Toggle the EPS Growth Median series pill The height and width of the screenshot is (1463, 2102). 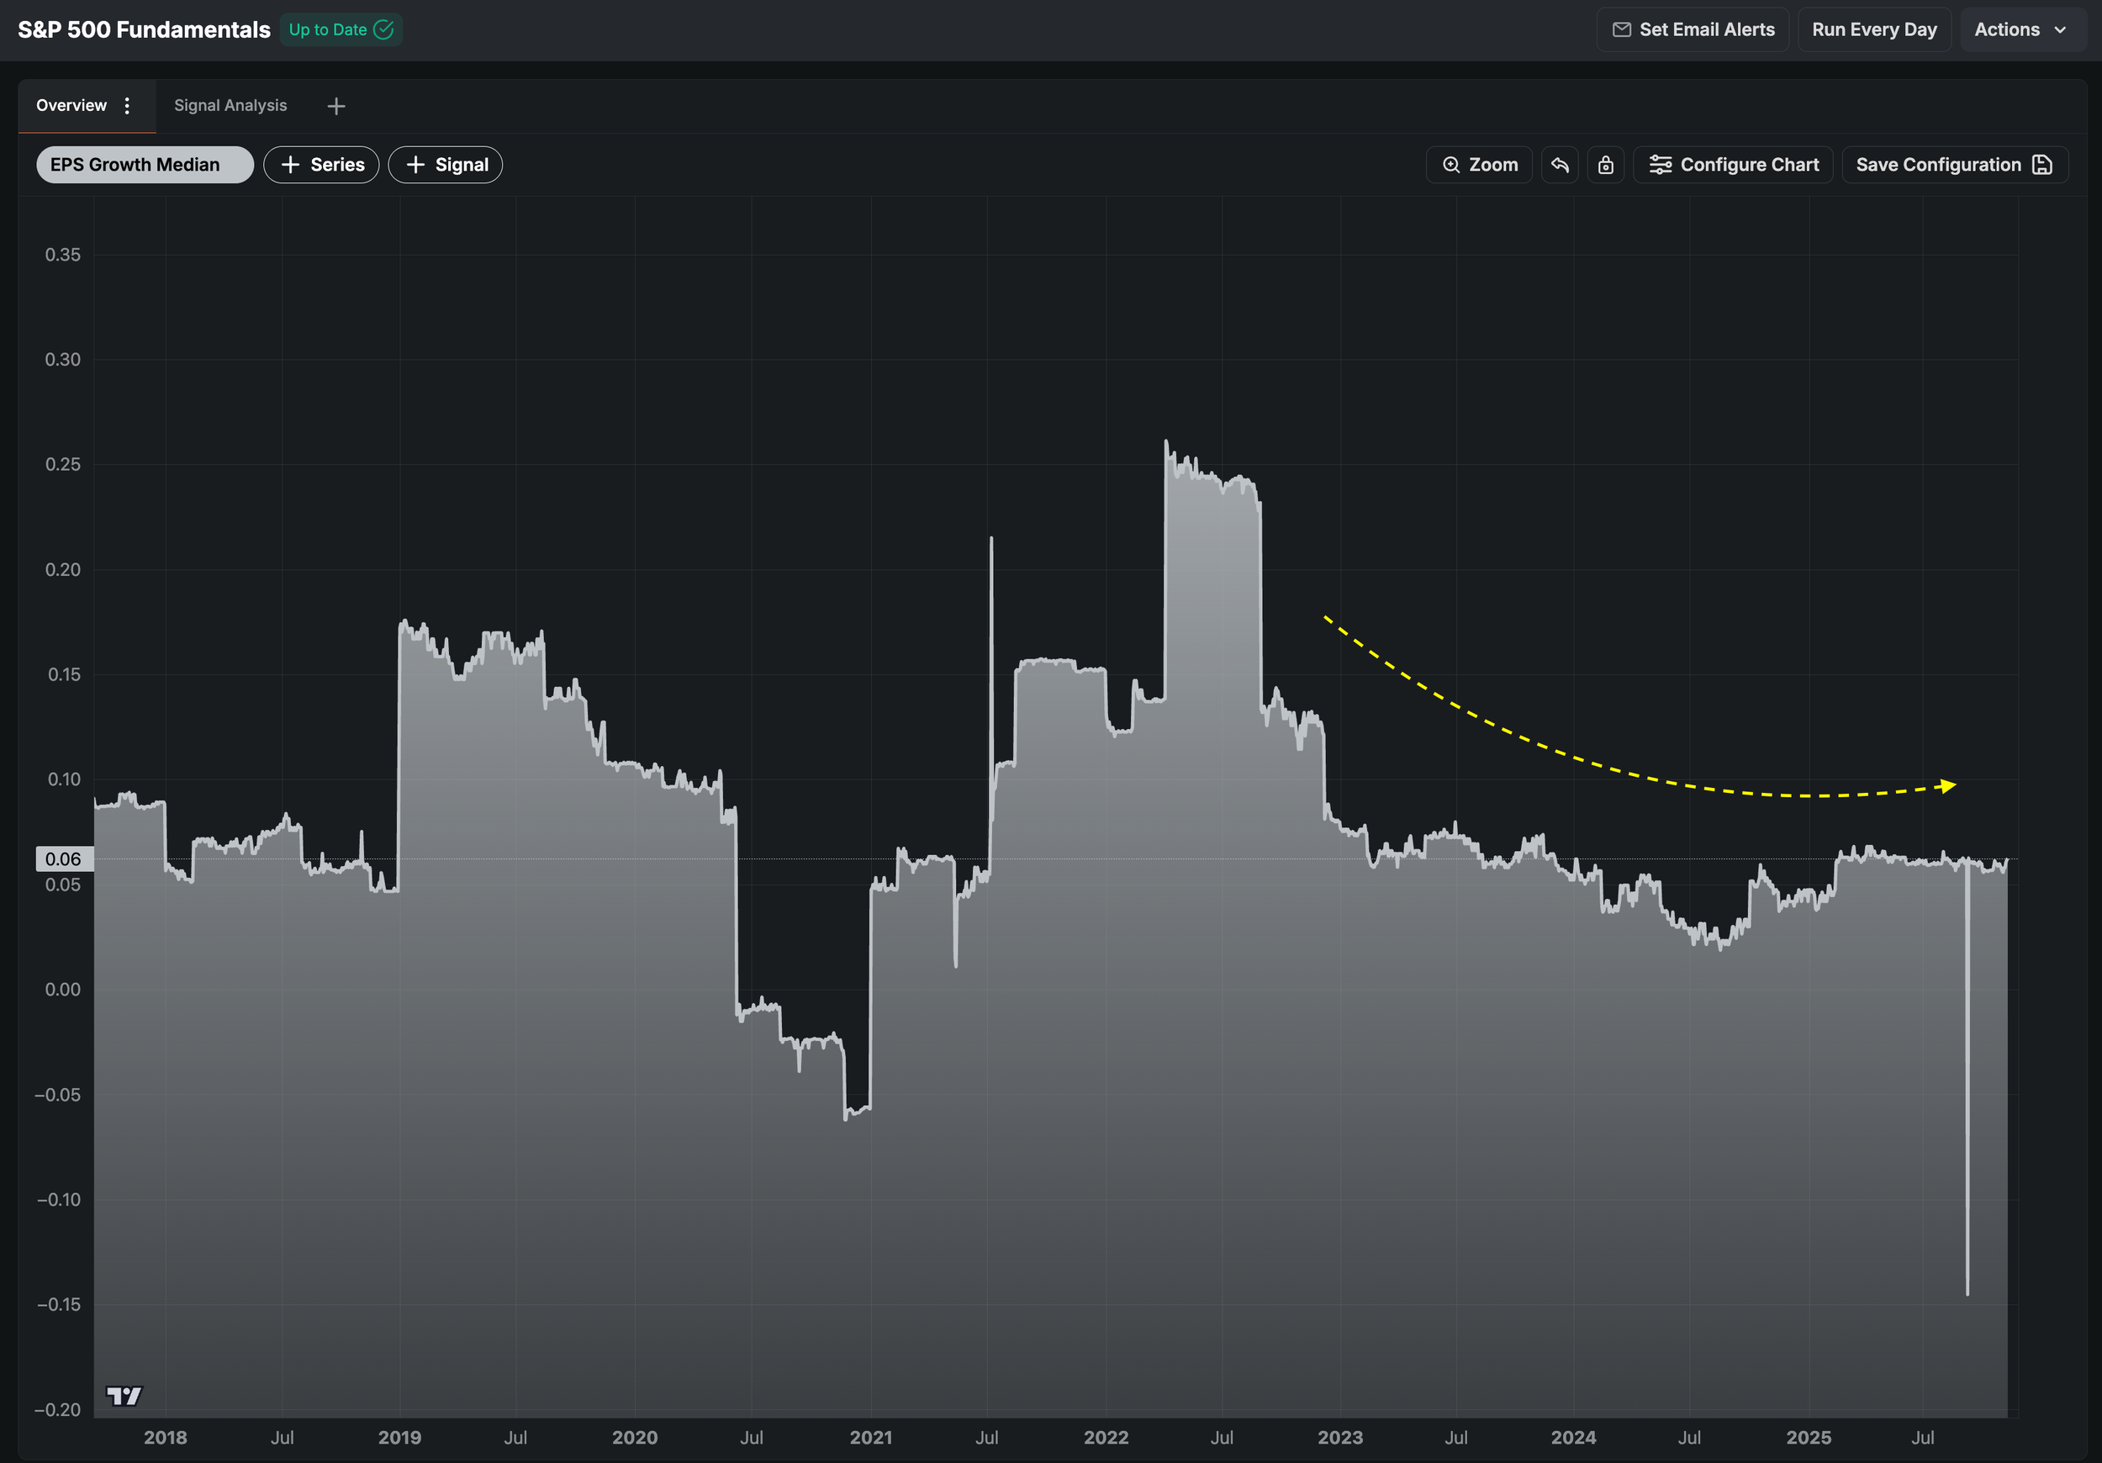145,165
